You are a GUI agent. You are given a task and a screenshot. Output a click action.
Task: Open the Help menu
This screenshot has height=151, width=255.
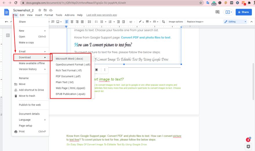80,15
